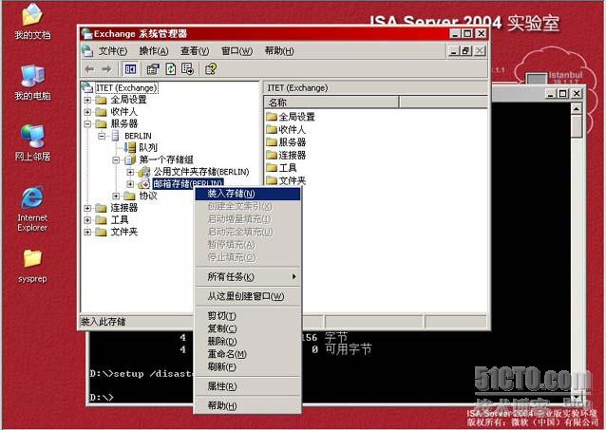
Task: Click the Properties toolbar icon
Action: pos(152,68)
